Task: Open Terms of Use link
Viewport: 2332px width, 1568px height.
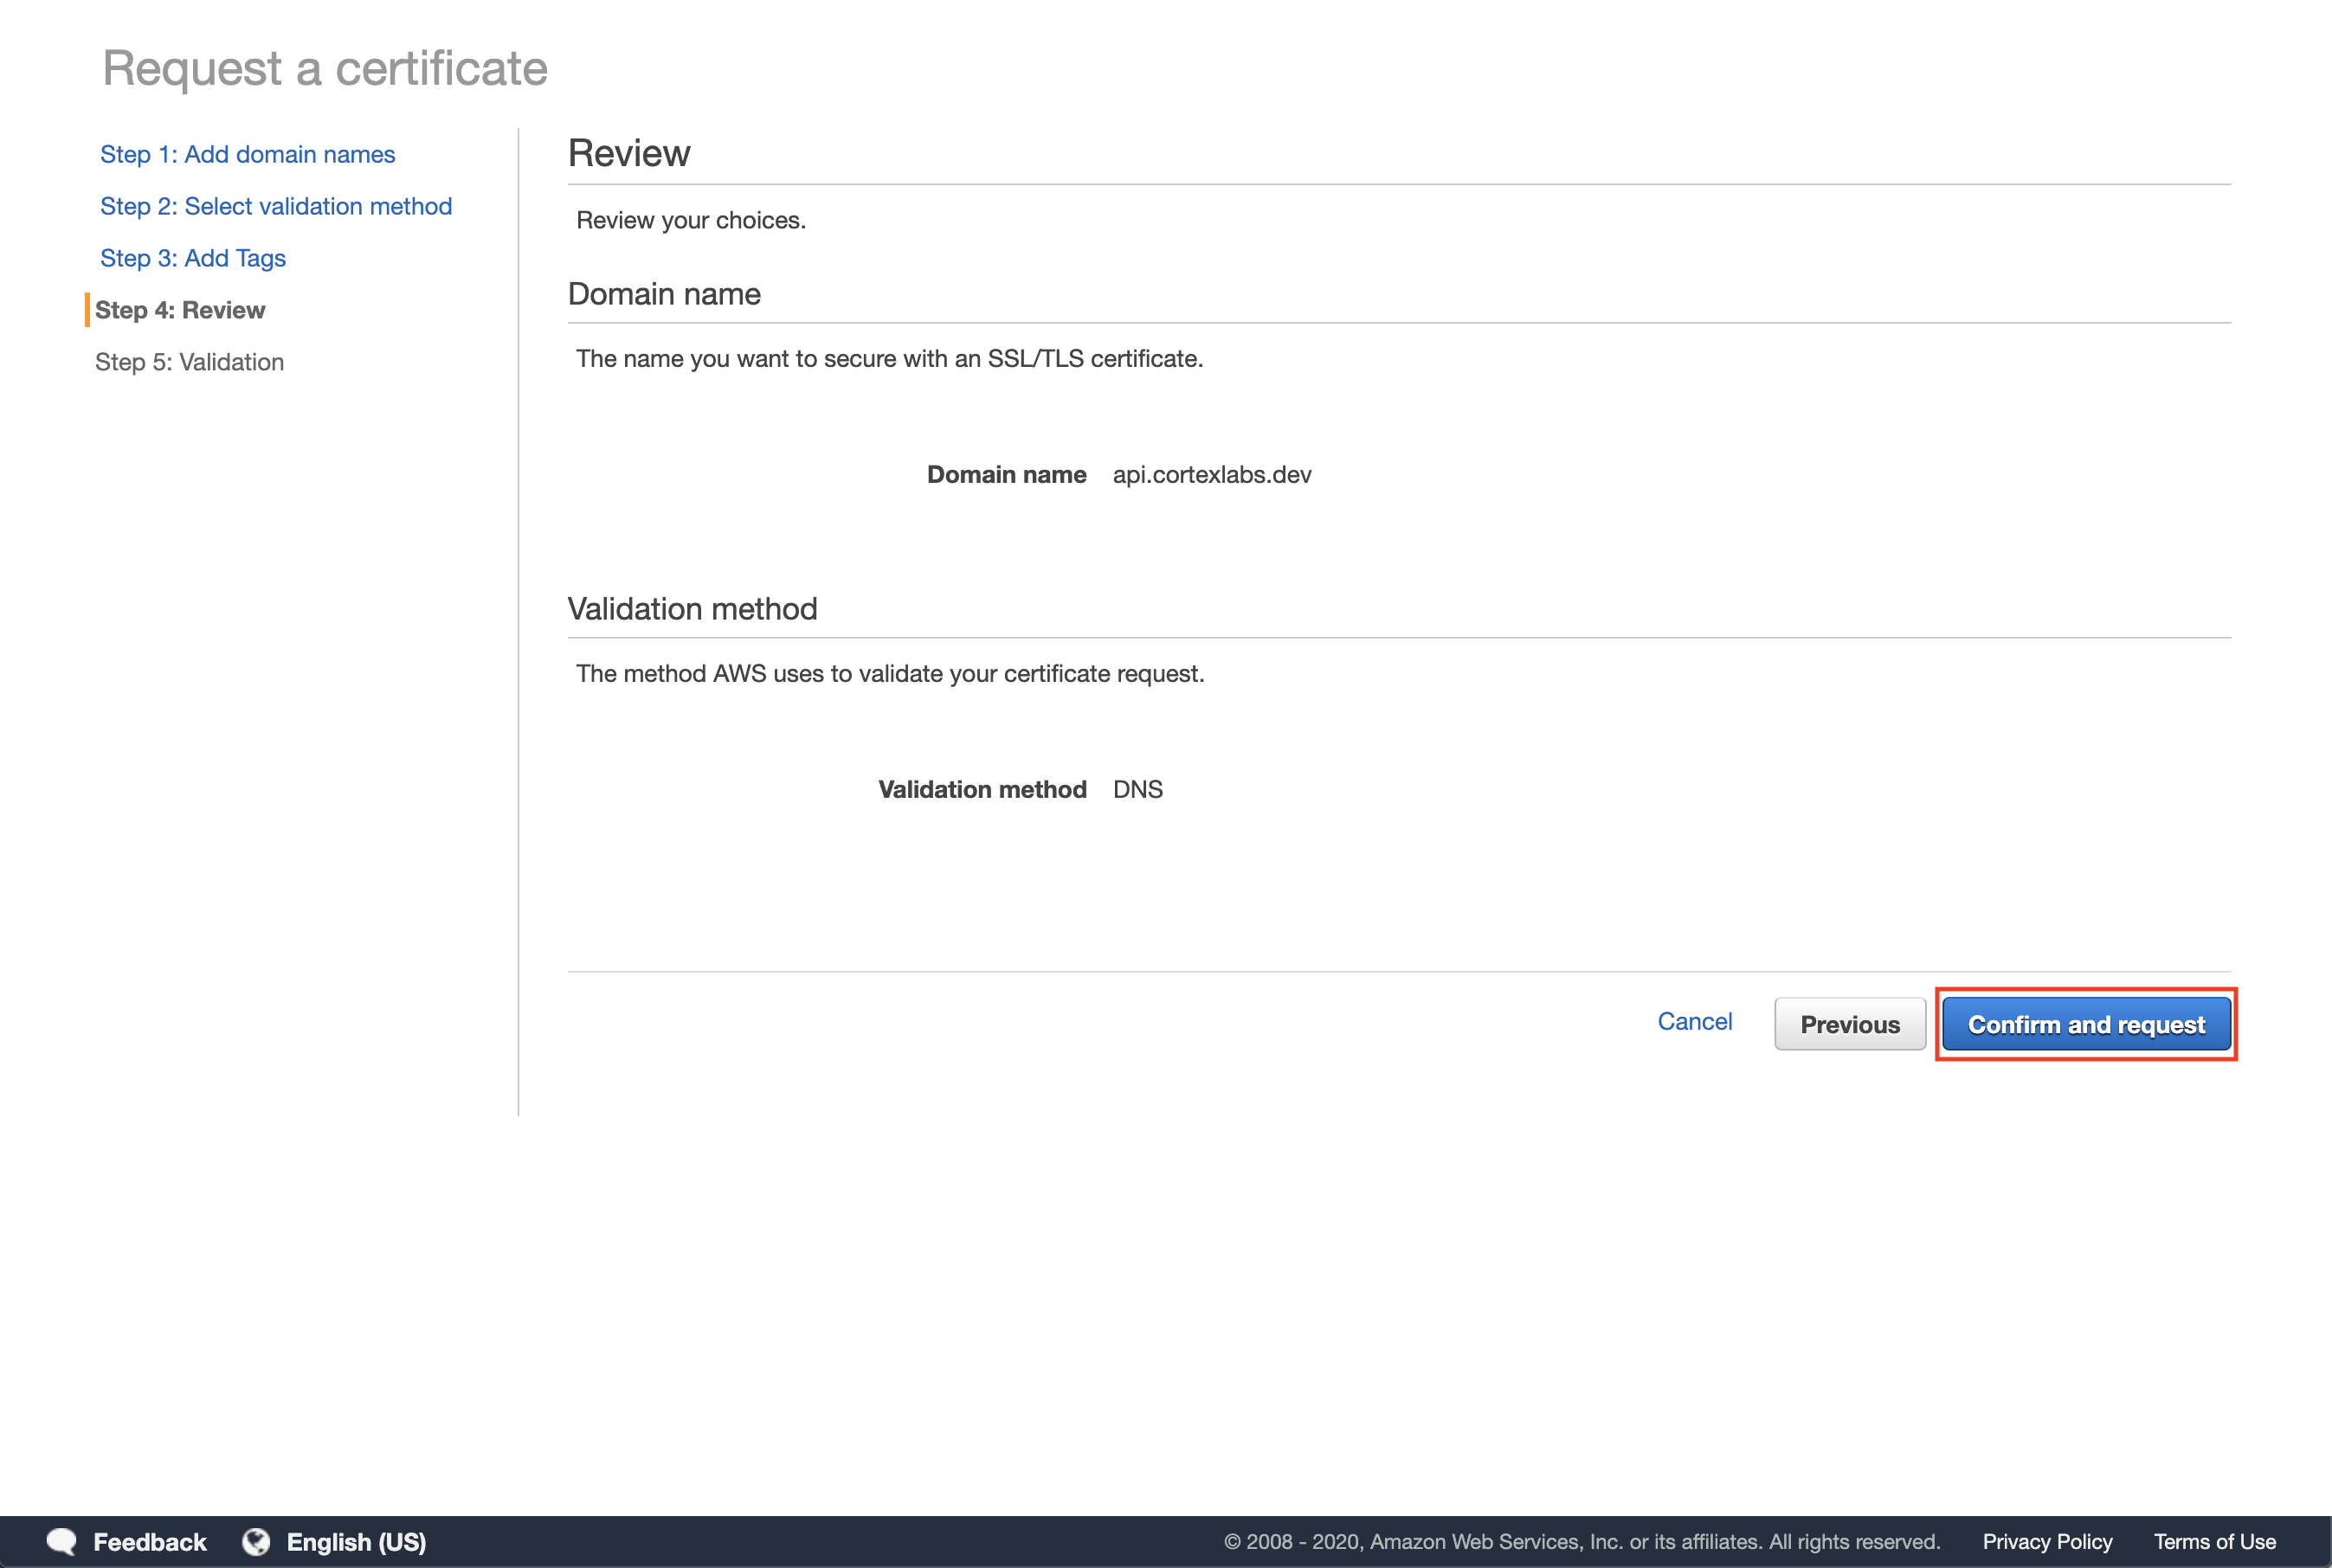Action: point(2214,1541)
